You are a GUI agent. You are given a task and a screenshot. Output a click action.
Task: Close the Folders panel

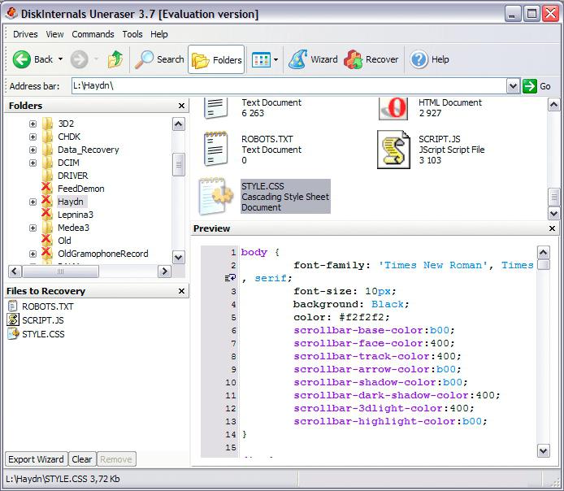point(182,106)
